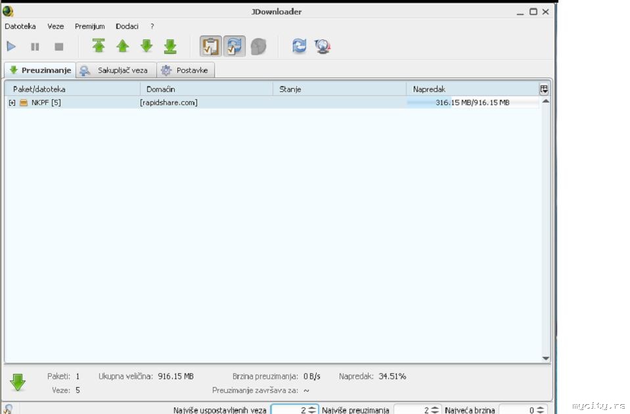Click the 316.15 MB/916.15 MB progress bar

coord(472,103)
